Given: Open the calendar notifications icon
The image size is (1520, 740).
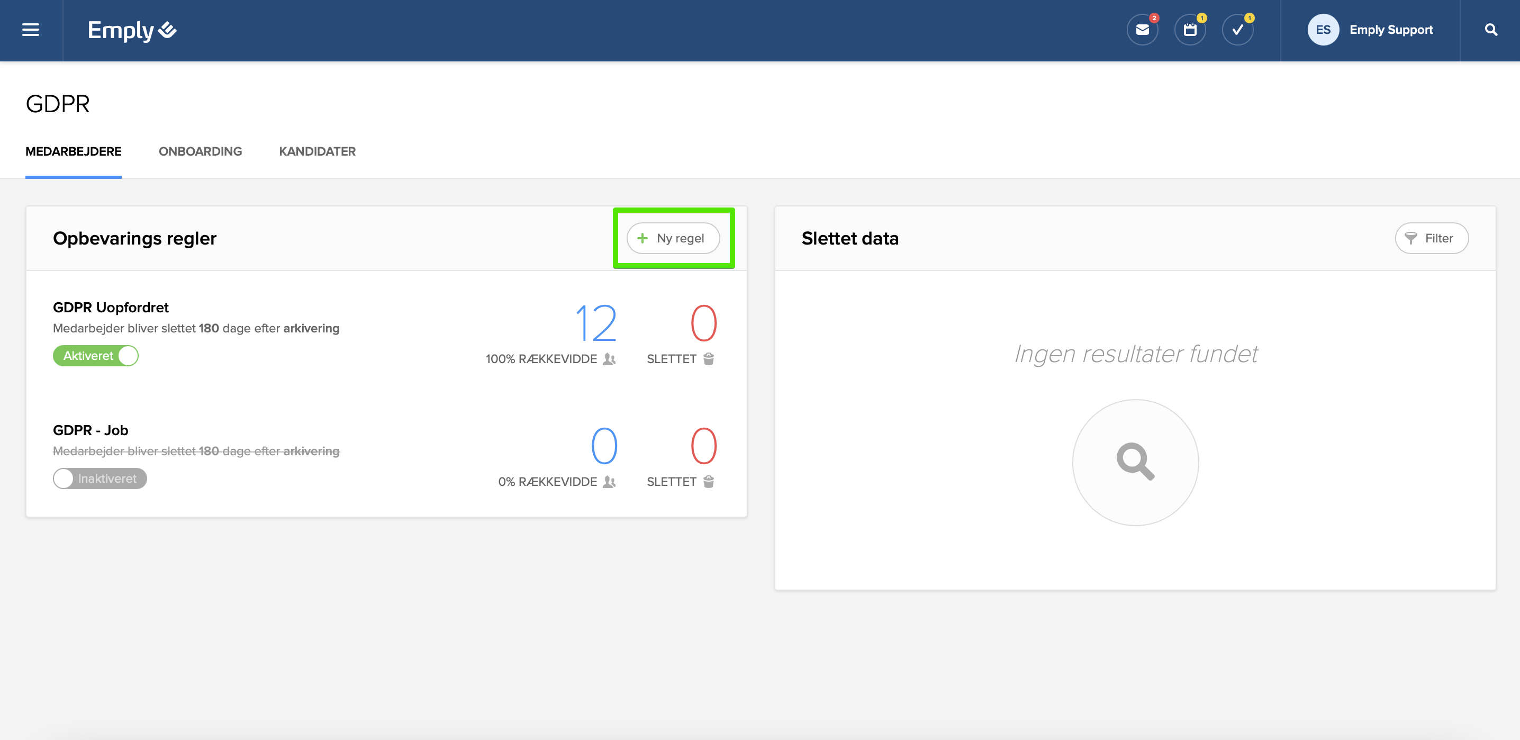Looking at the screenshot, I should click(x=1190, y=30).
